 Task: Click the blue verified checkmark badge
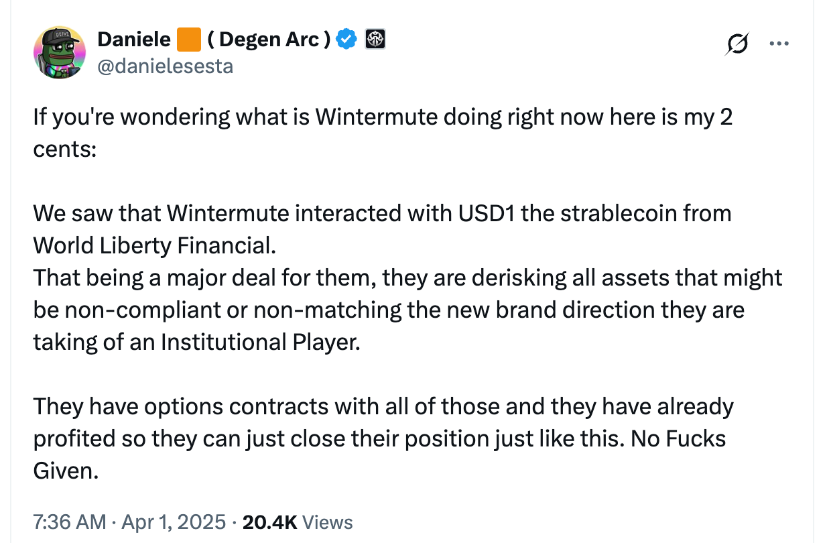[346, 39]
